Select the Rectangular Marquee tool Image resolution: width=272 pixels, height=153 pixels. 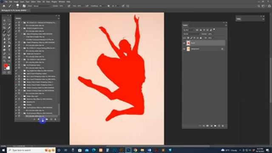pyautogui.click(x=9, y=21)
